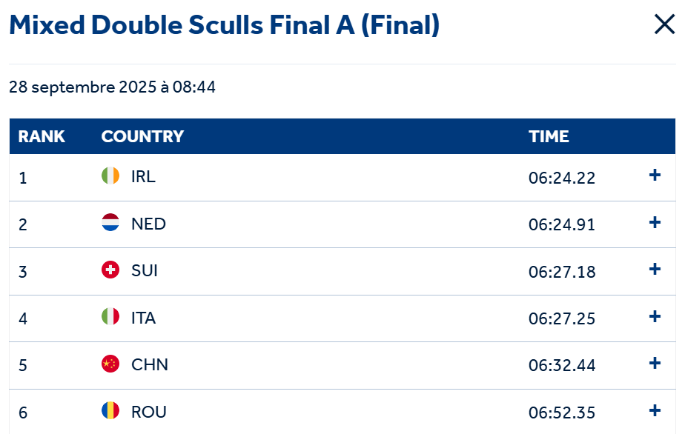Click the Ireland flag icon
This screenshot has height=434, width=685.
click(x=110, y=176)
